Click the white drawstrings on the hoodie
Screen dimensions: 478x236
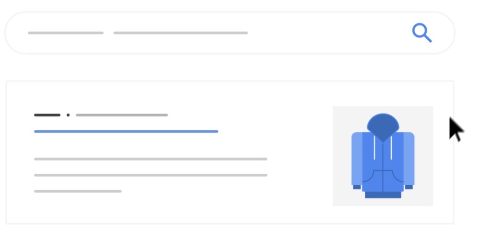coord(376,147)
